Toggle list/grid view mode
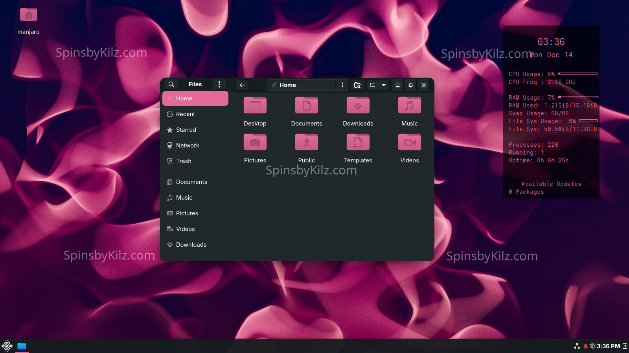Viewport: 629px width, 353px height. (372, 85)
